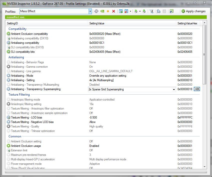Viewport: 212px width, 177px height.
Task: Scan for modified profiles using the magnifier icon
Action: [x=159, y=11]
